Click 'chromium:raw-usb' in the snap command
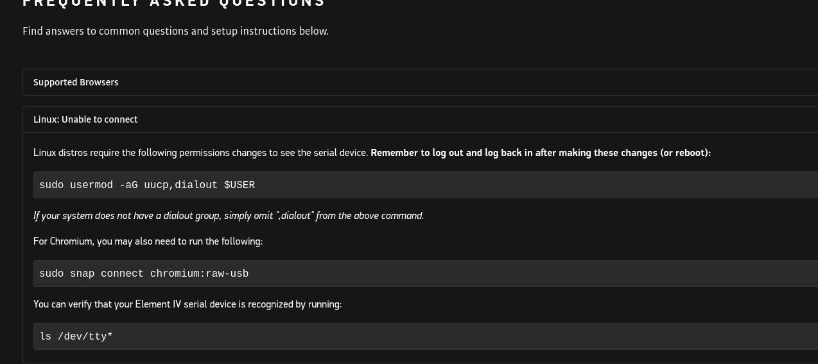 pyautogui.click(x=199, y=273)
